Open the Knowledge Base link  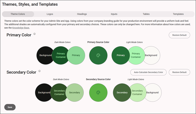click(x=21, y=28)
